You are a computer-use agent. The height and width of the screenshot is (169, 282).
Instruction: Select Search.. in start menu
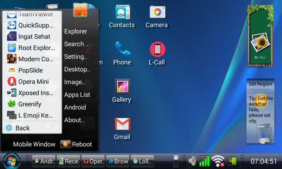pos(76,44)
